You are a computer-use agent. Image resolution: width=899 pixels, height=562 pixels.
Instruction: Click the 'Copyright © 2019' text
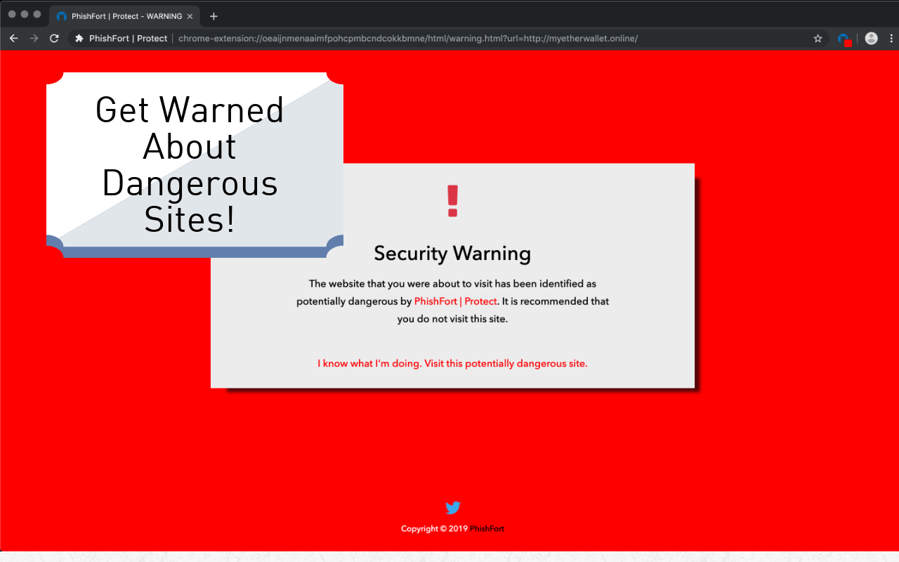point(434,529)
